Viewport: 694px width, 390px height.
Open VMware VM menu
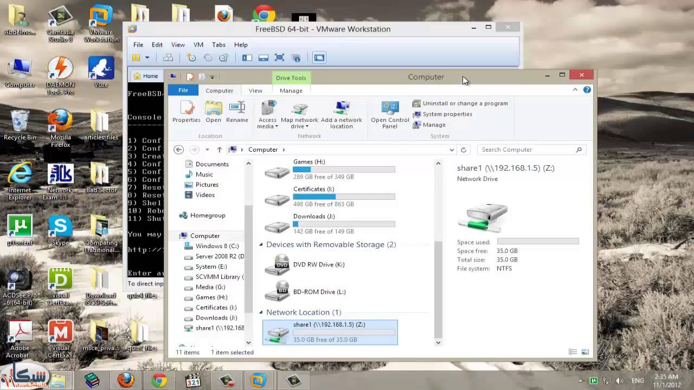pyautogui.click(x=198, y=45)
